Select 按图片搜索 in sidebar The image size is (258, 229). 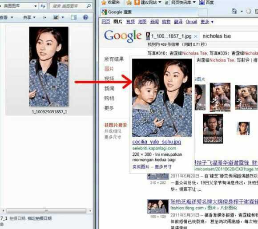pos(116,125)
